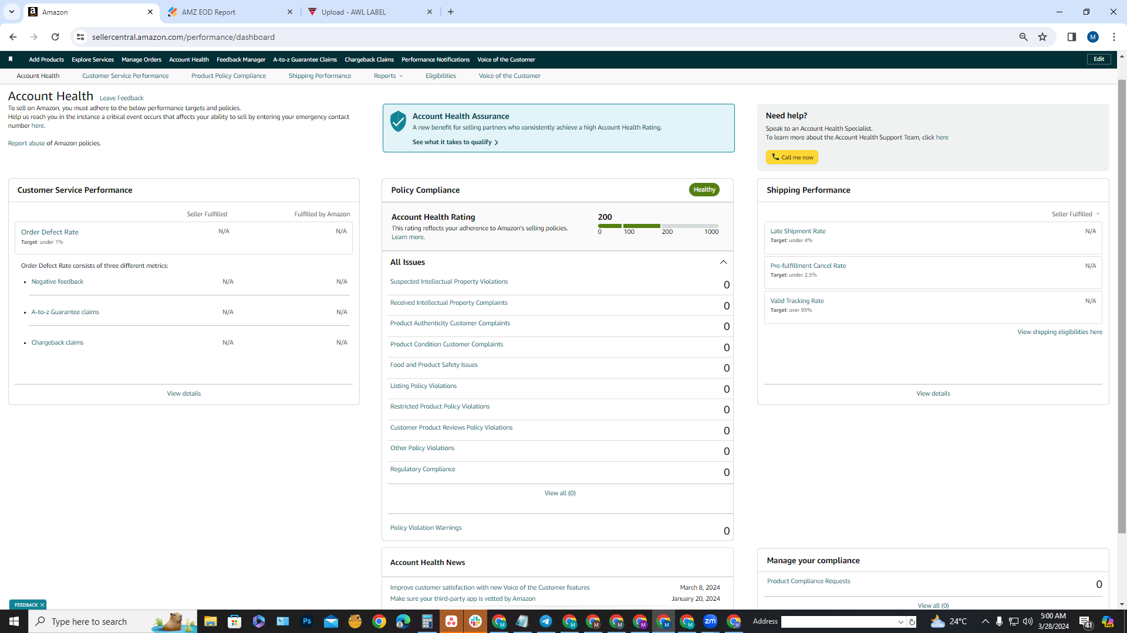The image size is (1127, 633).
Task: Open the tab search dropdown arrow
Action: 11,12
